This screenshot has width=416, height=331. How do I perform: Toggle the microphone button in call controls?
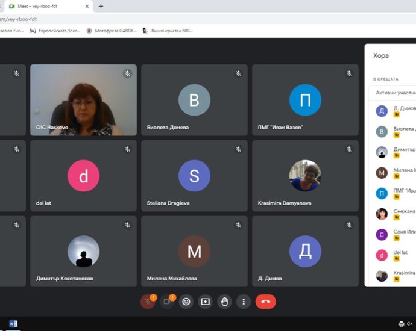[148, 302]
